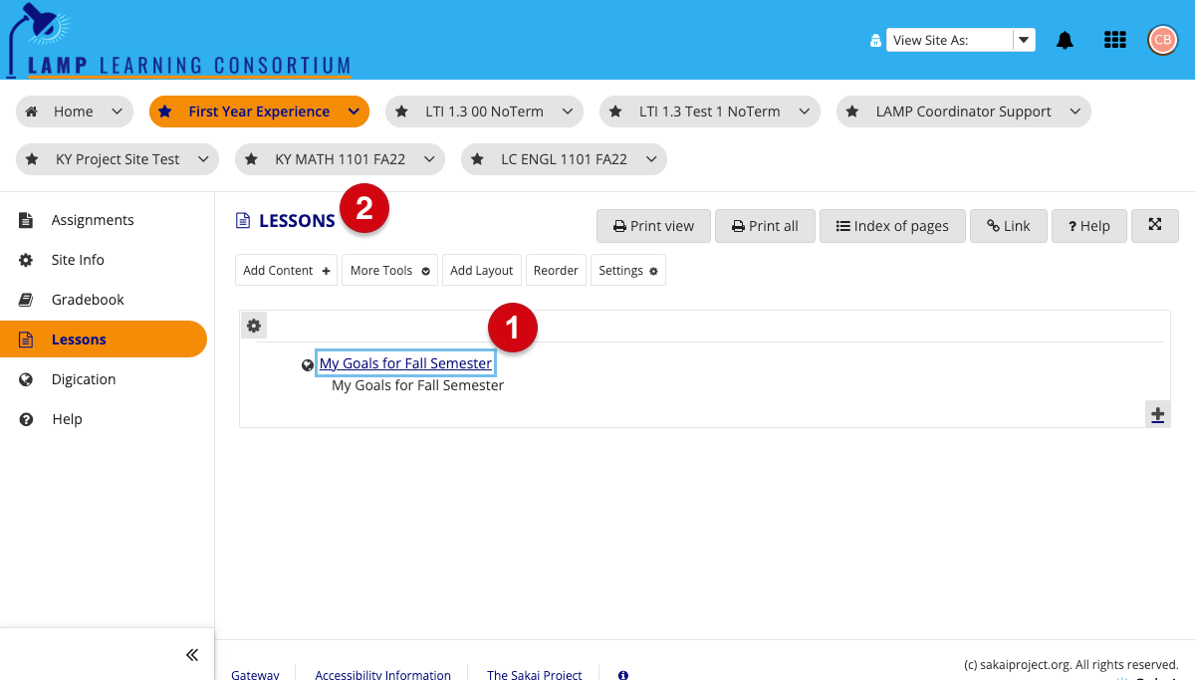Click the globe icon beside My Goals link
1195x680 pixels.
click(308, 364)
